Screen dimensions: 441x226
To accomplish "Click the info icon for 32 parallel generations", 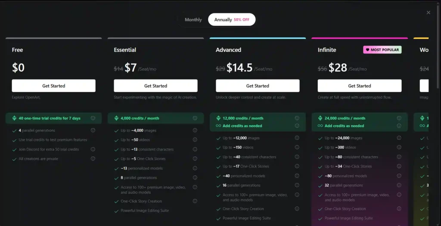I will click(399, 185).
